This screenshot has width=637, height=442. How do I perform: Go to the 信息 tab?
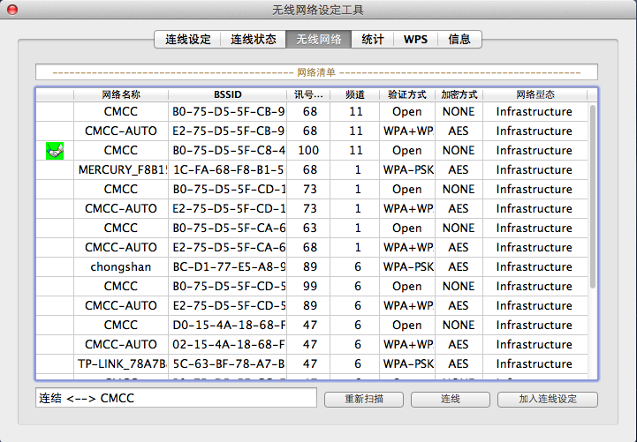coord(459,40)
